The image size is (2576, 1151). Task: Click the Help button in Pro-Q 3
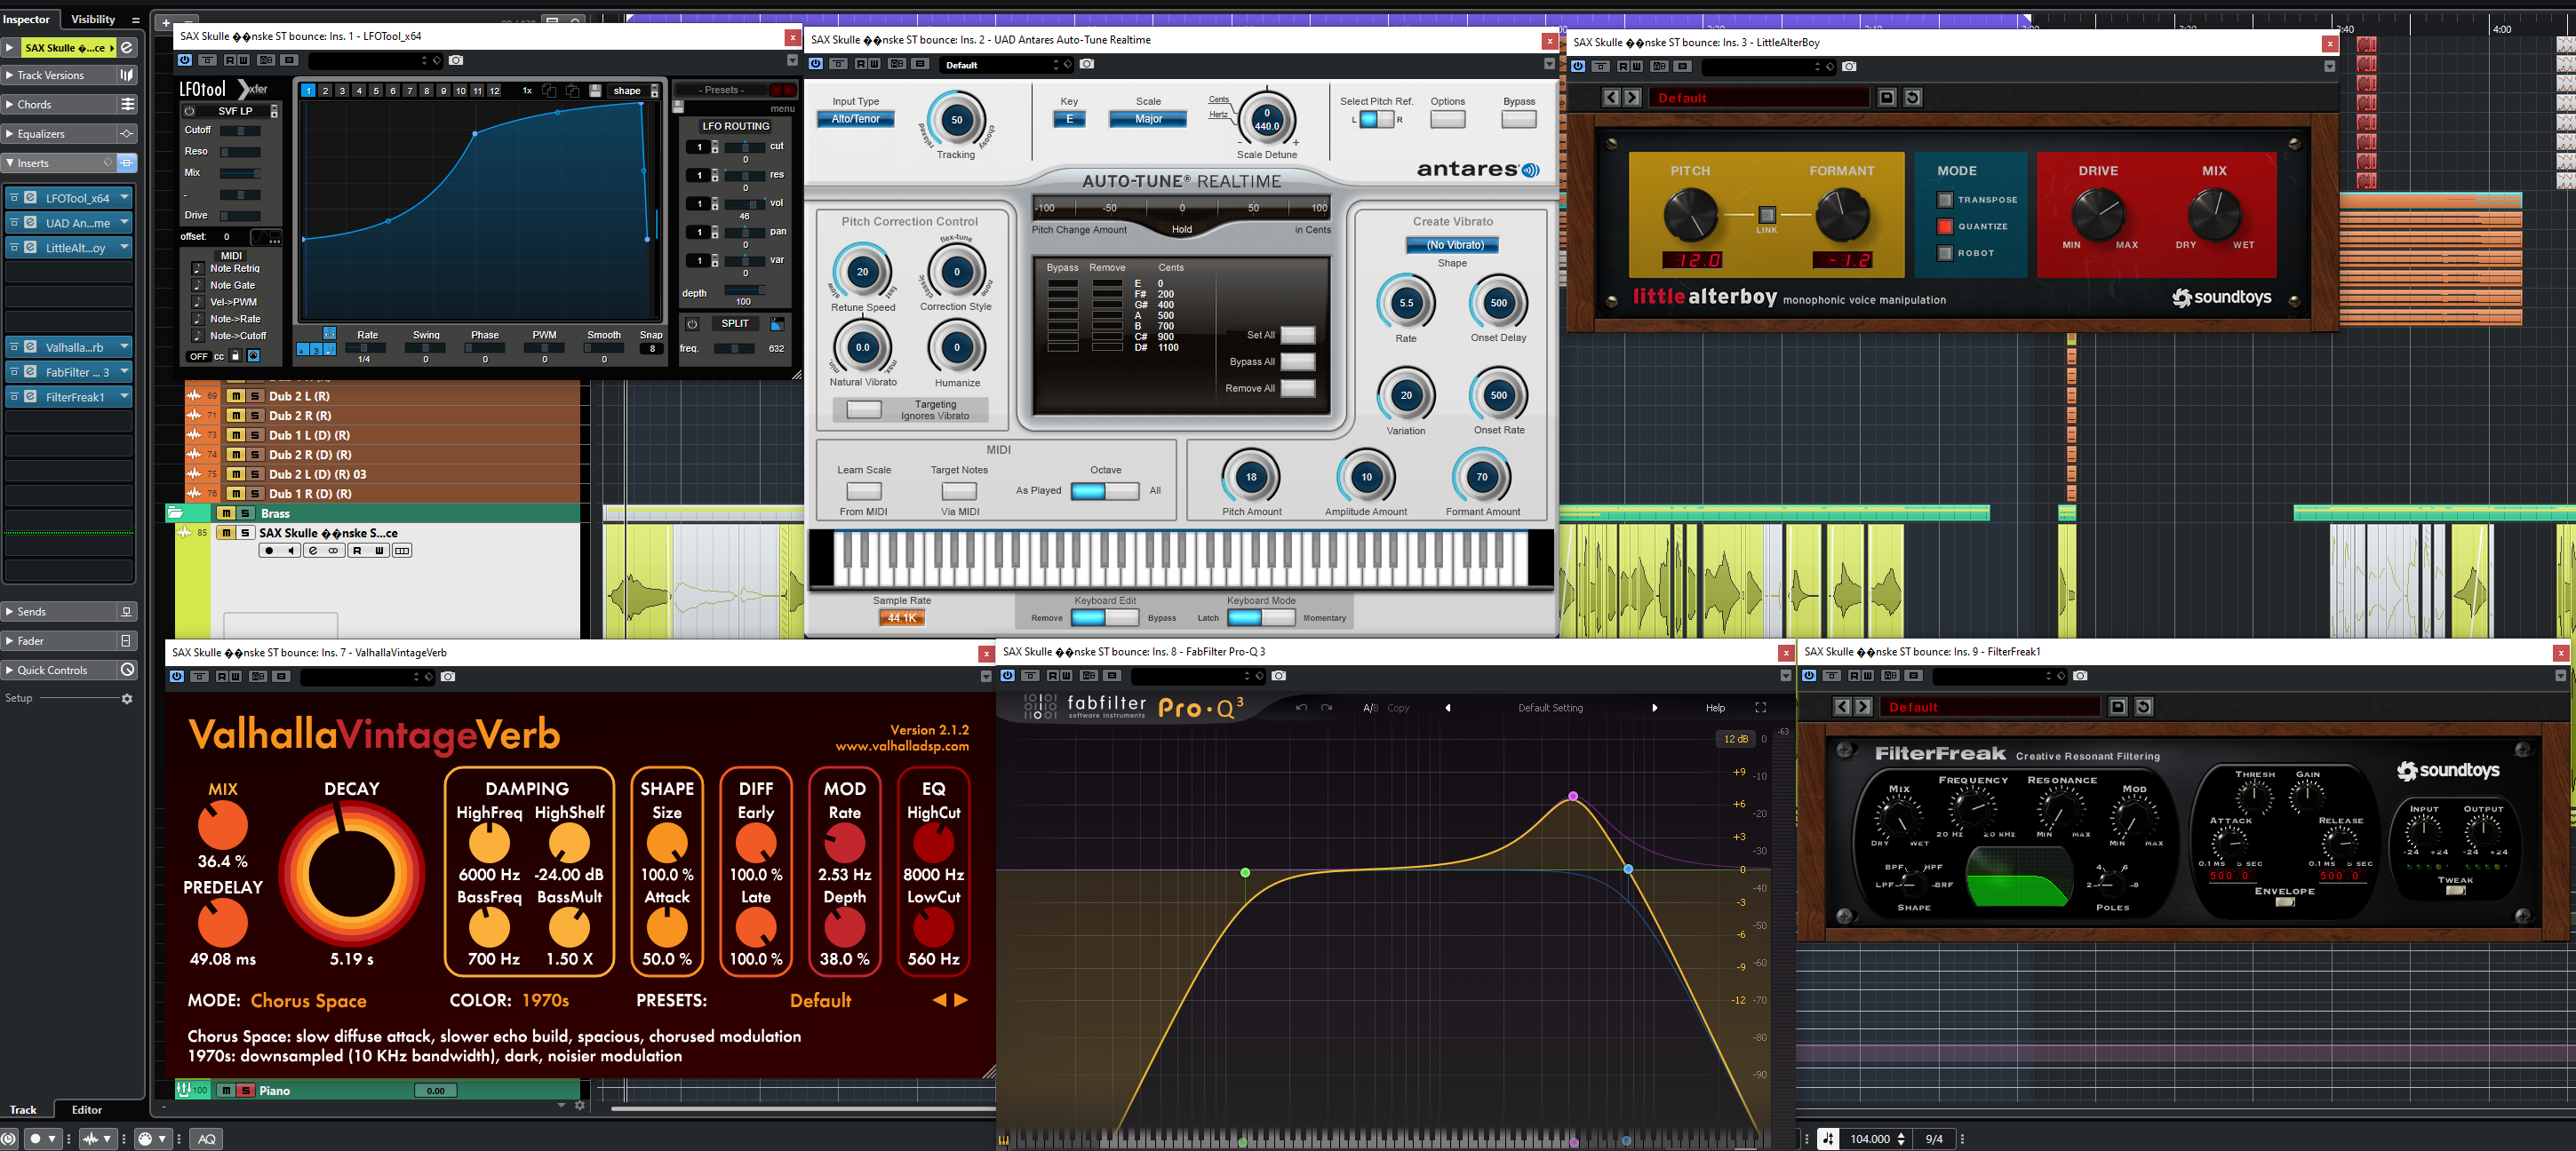1714,707
